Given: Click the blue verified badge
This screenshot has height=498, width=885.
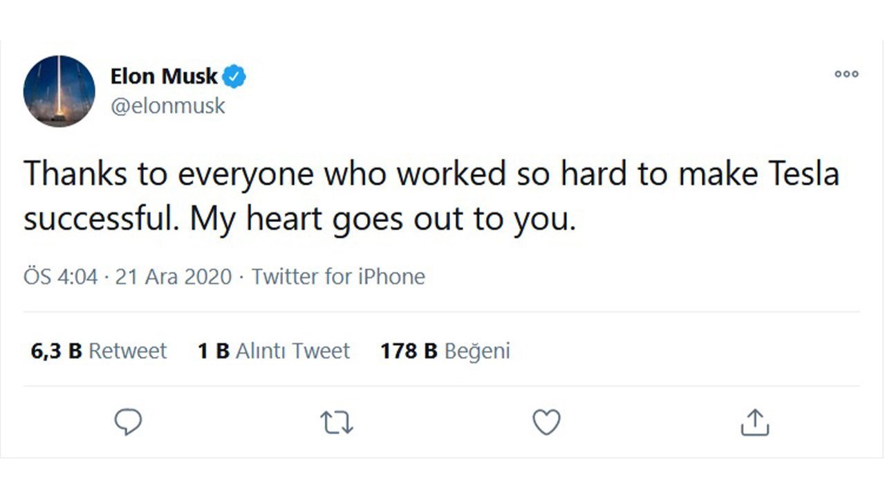Looking at the screenshot, I should pyautogui.click(x=235, y=77).
